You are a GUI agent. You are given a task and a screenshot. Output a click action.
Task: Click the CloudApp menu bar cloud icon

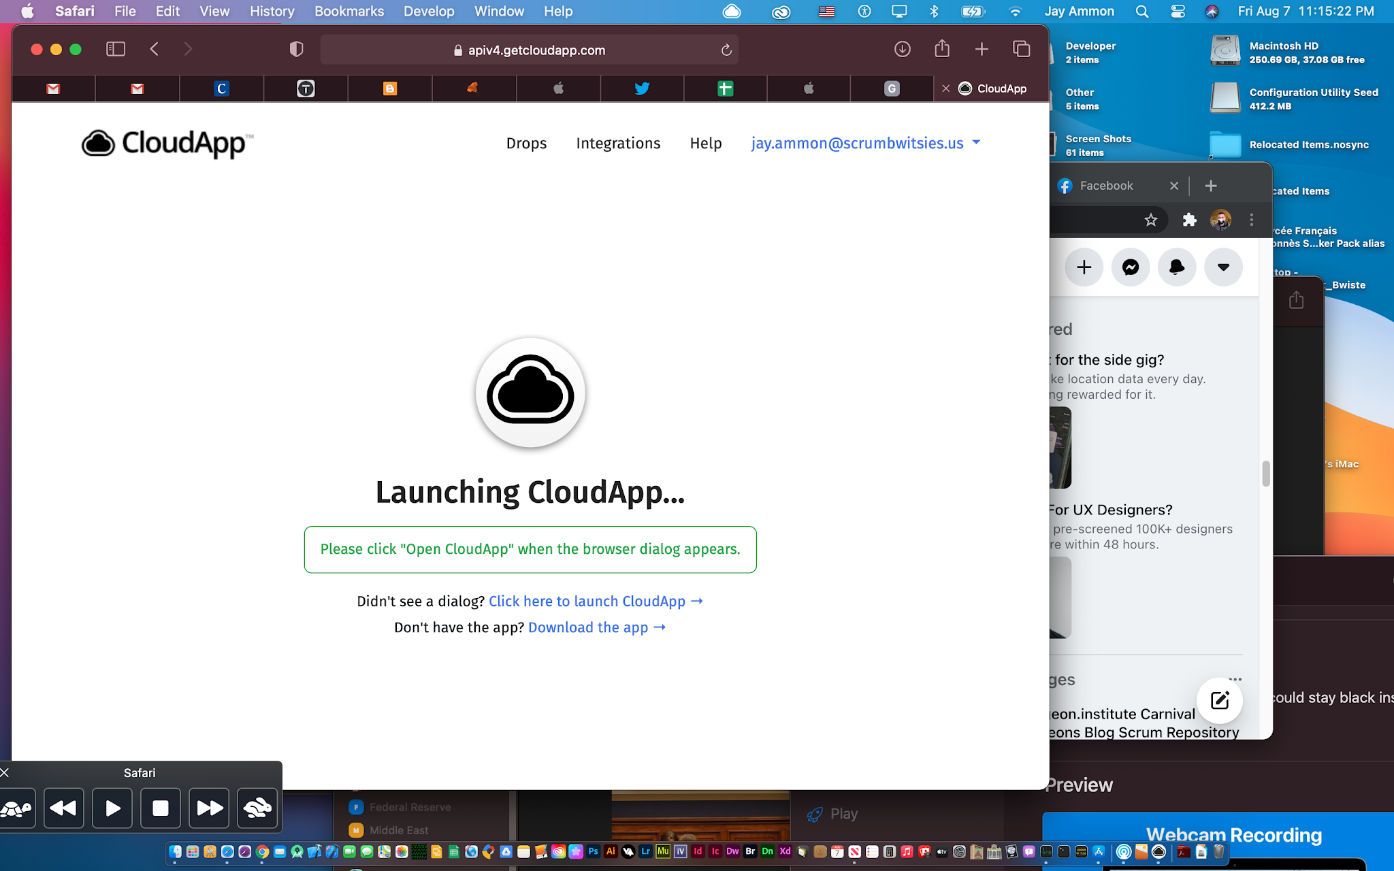tap(732, 12)
